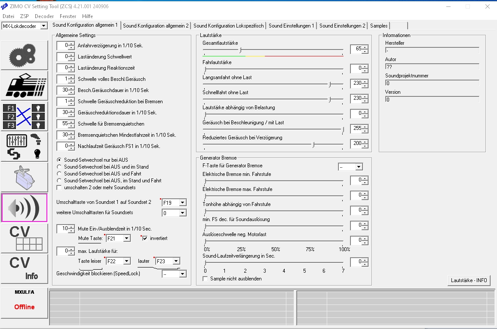Switch to Sound Einstellungen 1 tab
This screenshot has height=329, width=497.
tap(291, 26)
